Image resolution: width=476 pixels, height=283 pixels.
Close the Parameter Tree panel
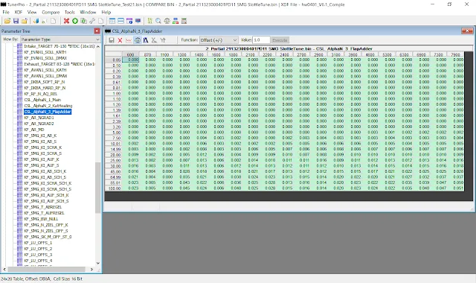click(x=97, y=31)
